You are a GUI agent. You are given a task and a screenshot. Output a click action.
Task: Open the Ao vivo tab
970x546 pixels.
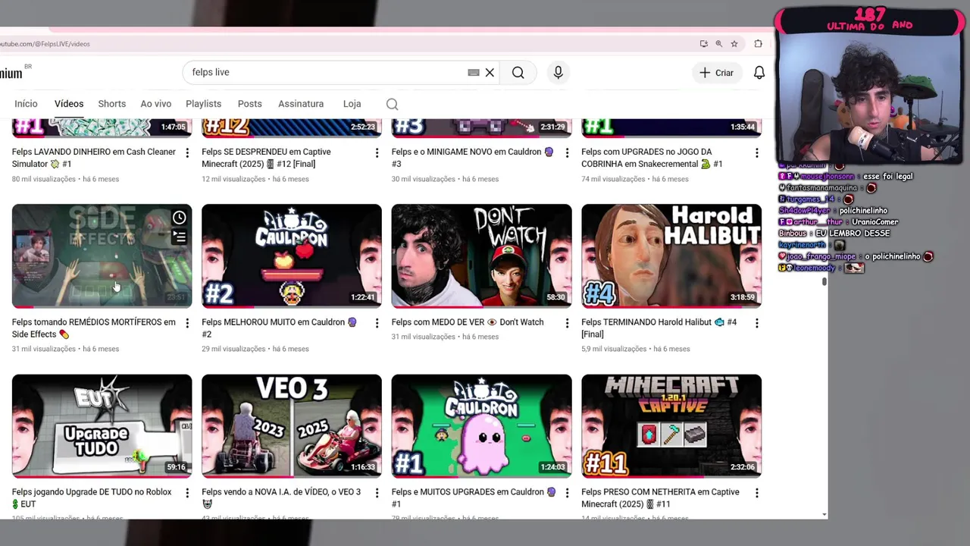click(156, 104)
